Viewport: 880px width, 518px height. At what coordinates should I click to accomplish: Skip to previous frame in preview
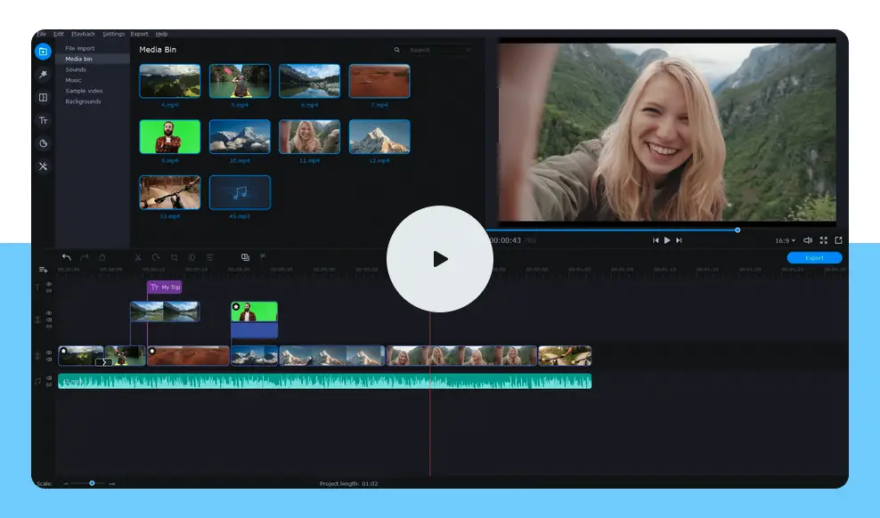pyautogui.click(x=656, y=240)
